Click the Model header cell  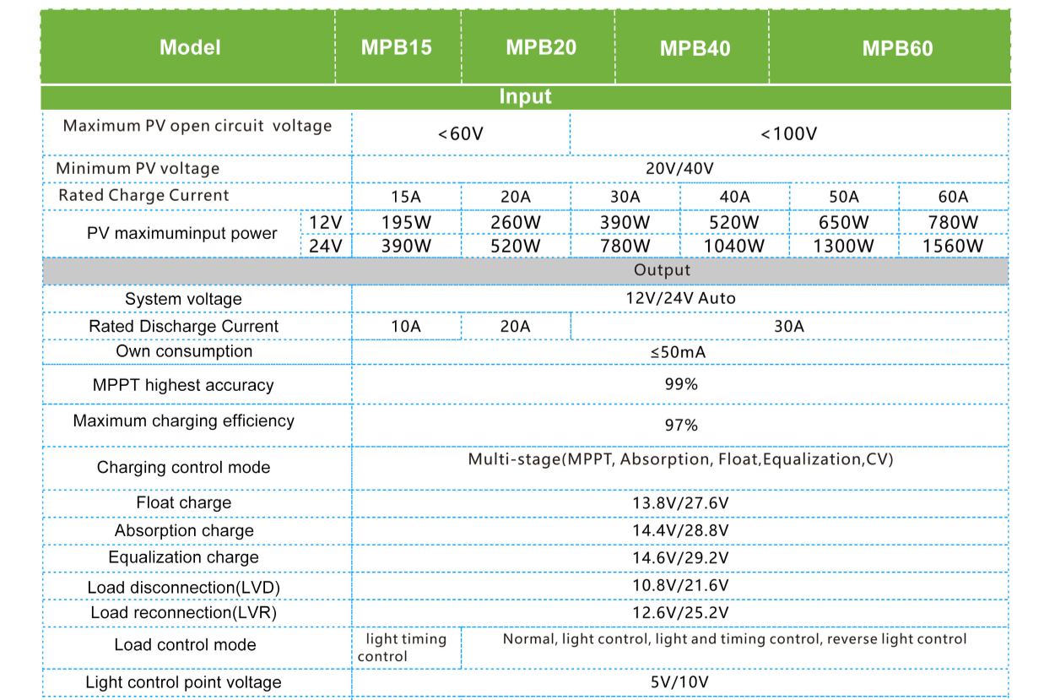coord(190,48)
